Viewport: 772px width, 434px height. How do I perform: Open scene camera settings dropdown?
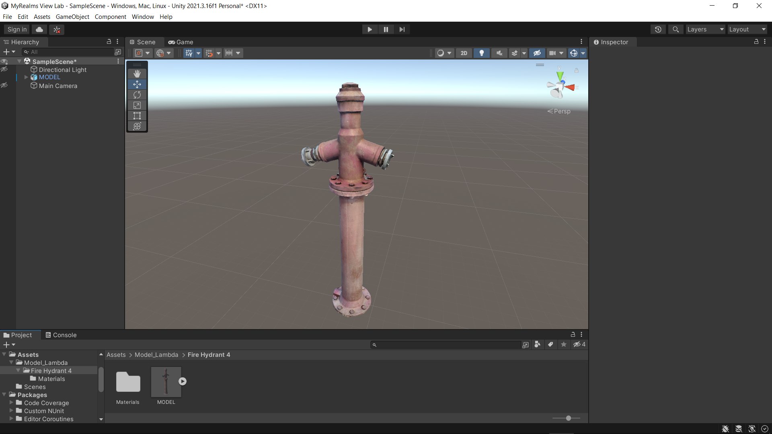pyautogui.click(x=556, y=53)
